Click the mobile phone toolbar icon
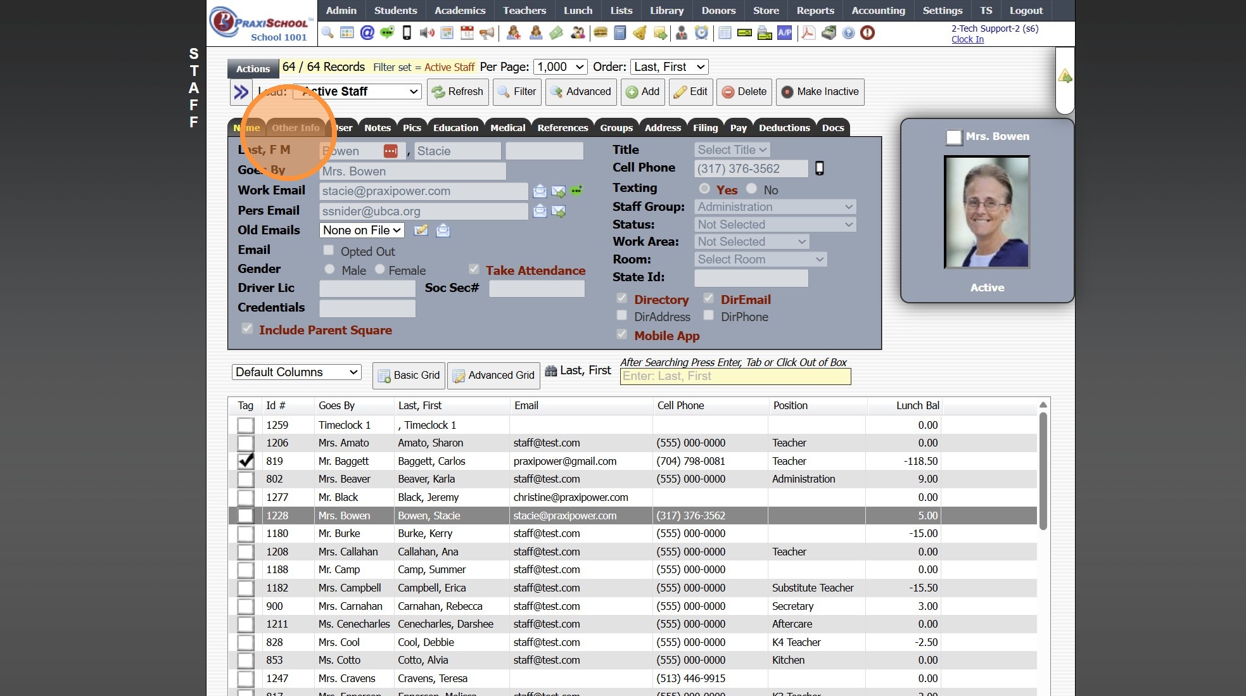Viewport: 1246px width, 696px height. coord(407,33)
